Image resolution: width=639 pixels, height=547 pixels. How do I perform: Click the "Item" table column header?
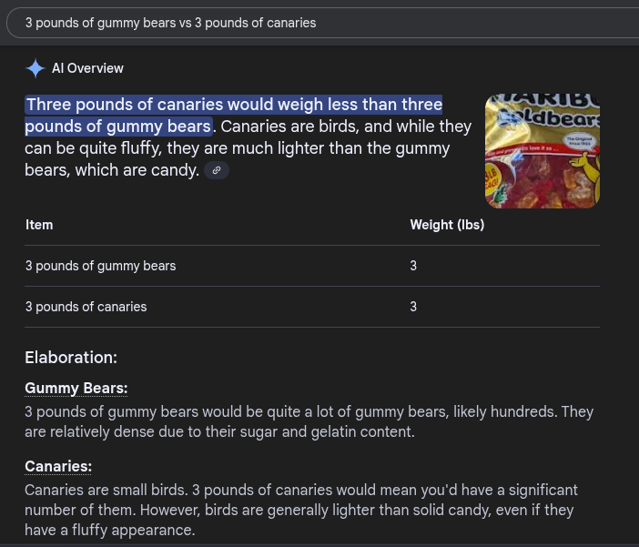coord(39,225)
